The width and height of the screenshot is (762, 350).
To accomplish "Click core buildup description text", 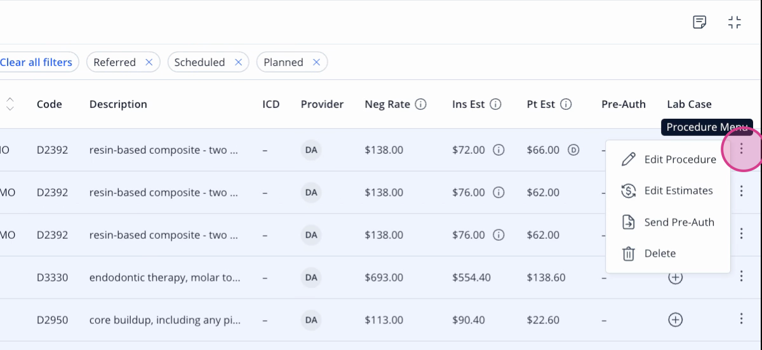I will click(x=165, y=320).
